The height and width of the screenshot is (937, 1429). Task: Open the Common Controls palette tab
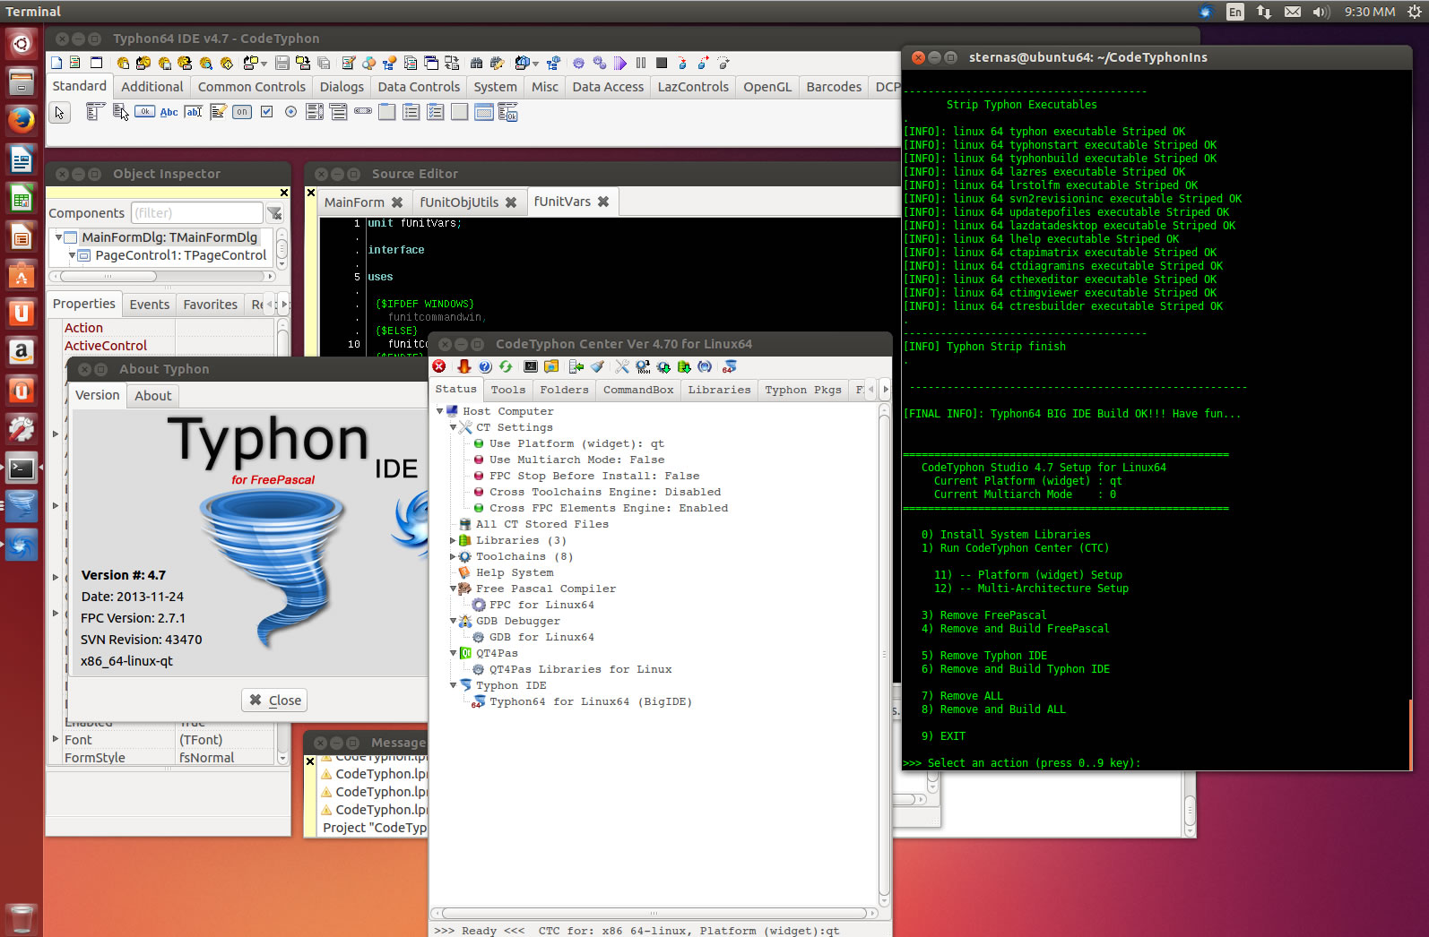coord(252,87)
